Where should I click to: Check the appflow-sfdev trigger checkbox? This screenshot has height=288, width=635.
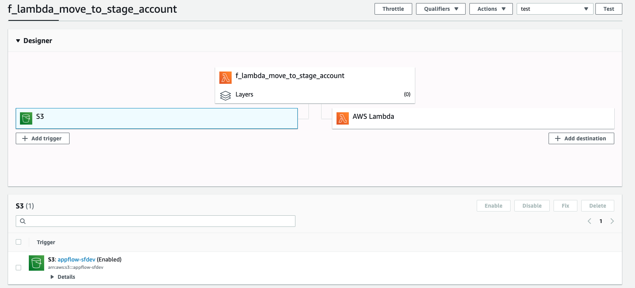click(x=18, y=268)
